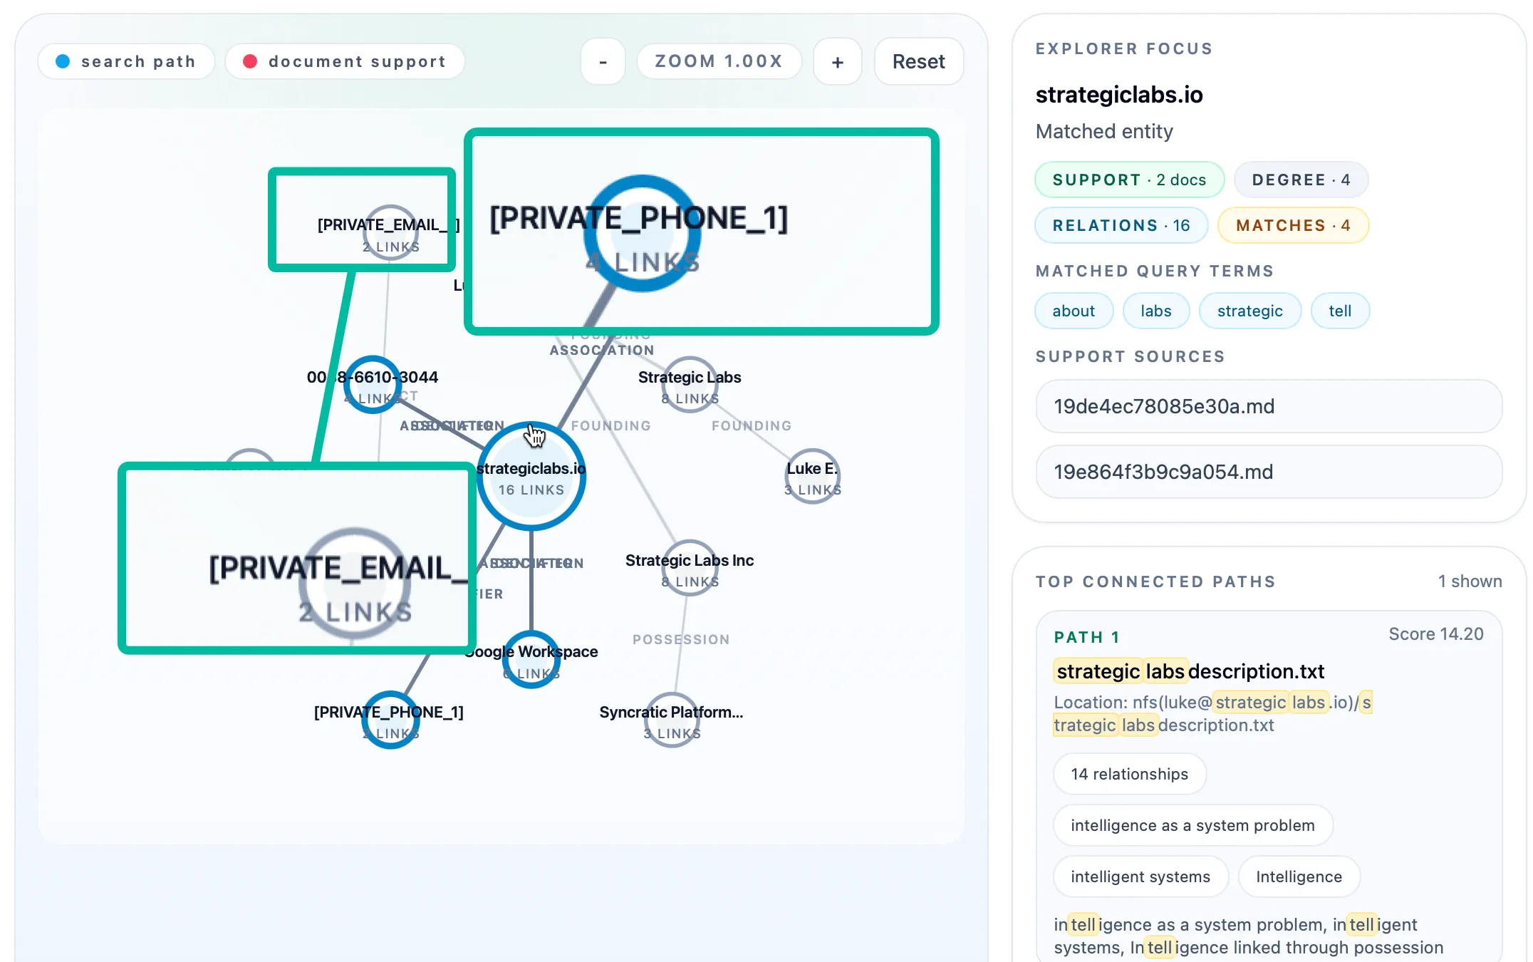Open strategic labs description.txt path title
The width and height of the screenshot is (1533, 962).
1189,671
